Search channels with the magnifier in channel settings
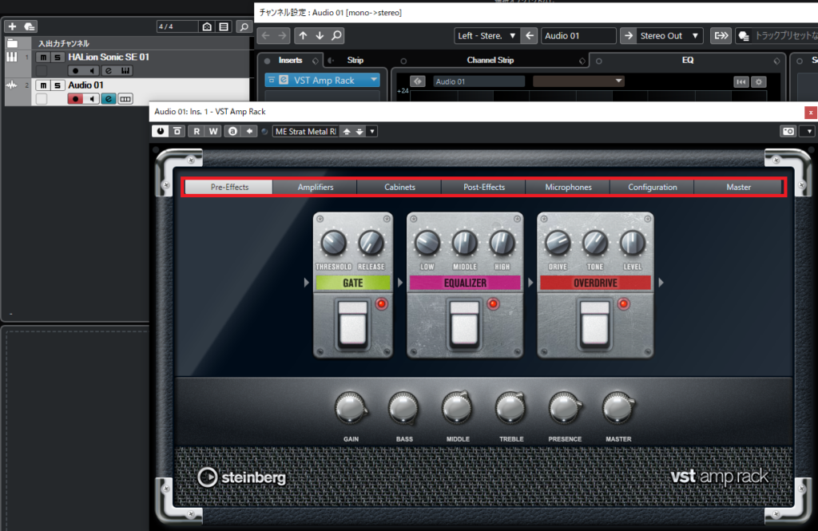 337,35
